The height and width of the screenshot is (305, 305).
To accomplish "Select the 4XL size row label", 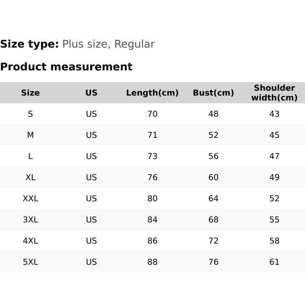I will click(x=30, y=241).
